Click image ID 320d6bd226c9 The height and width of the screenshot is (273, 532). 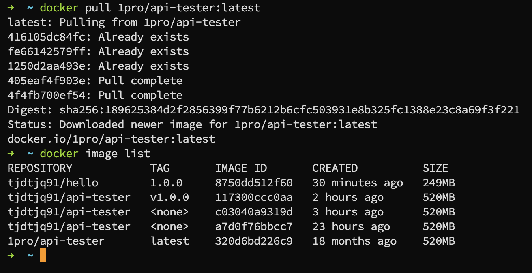tap(254, 241)
